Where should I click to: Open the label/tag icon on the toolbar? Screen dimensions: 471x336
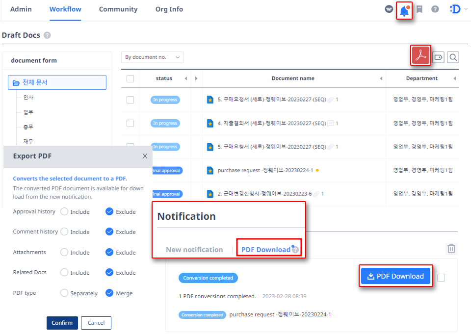(437, 57)
